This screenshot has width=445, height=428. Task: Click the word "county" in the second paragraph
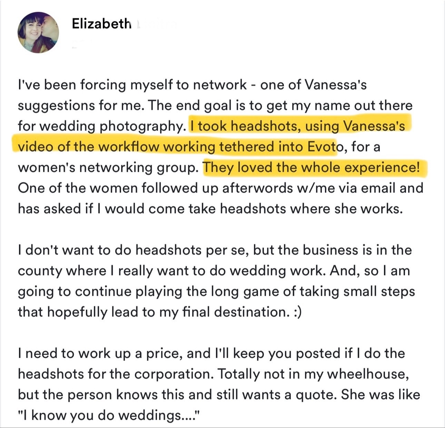click(x=40, y=271)
